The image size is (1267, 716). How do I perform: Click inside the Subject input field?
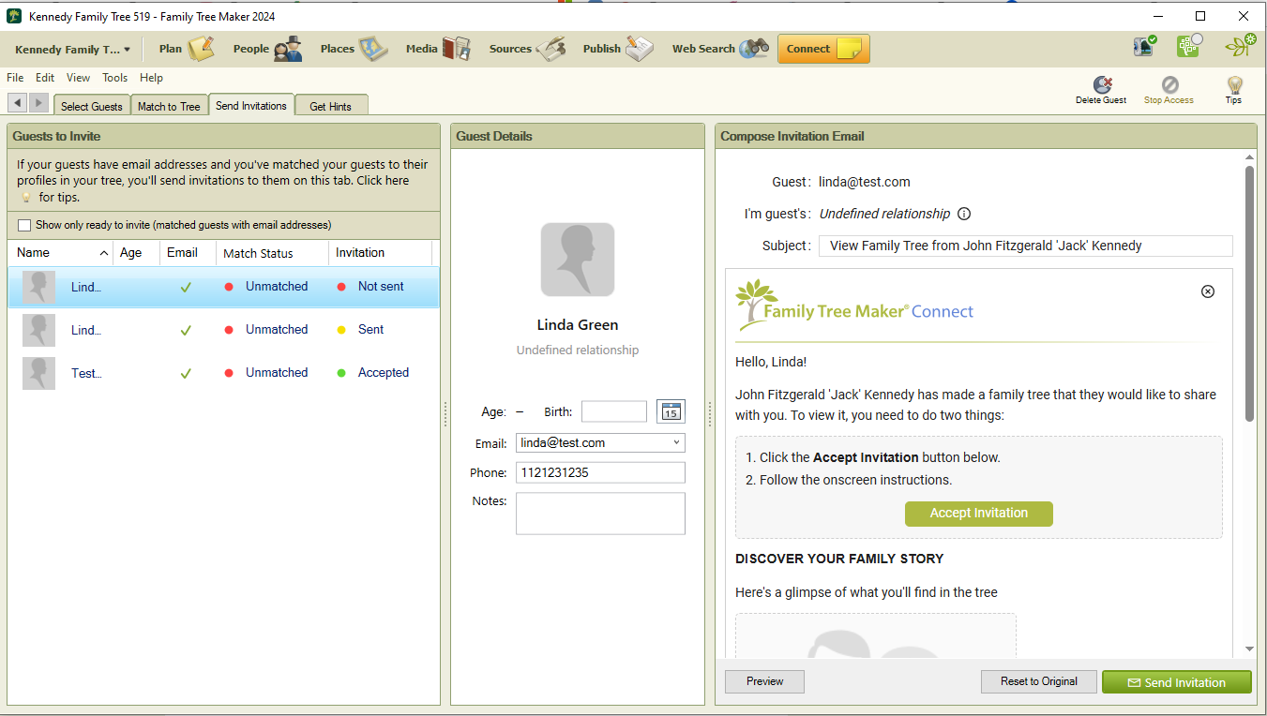point(1026,246)
